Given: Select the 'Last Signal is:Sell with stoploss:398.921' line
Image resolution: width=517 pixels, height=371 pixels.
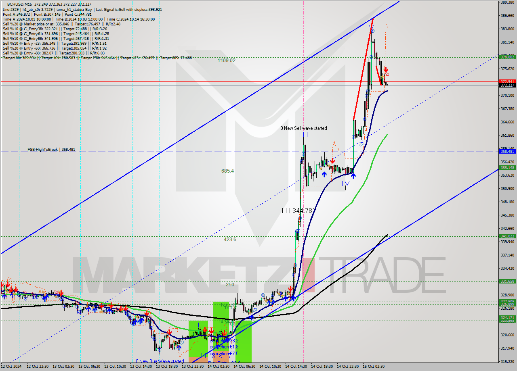Looking at the screenshot, I should [128, 9].
